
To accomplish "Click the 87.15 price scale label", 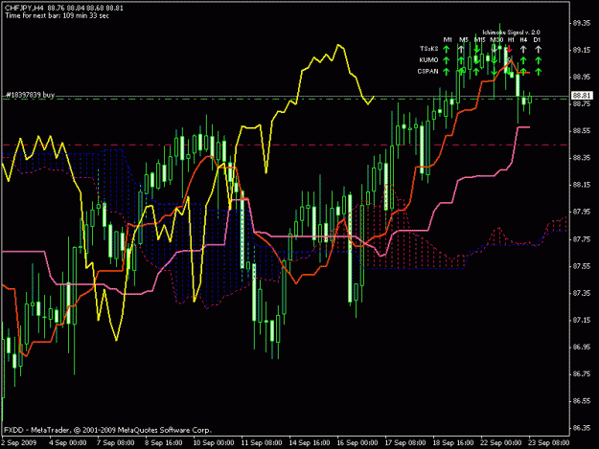I will click(582, 320).
